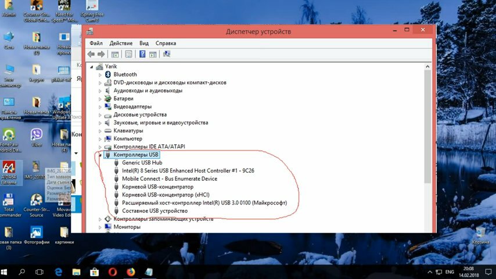
Task: Expand the Батареи node arrow
Action: pos(100,99)
